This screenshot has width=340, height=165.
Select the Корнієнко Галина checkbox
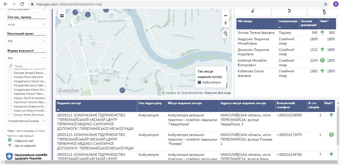click(x=10, y=102)
